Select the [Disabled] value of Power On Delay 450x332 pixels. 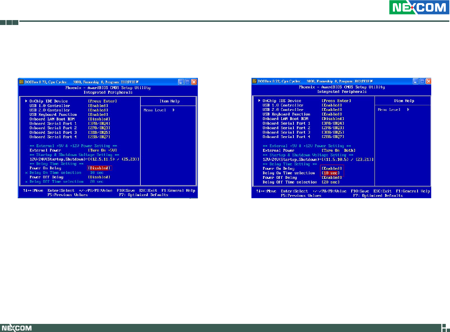point(100,168)
